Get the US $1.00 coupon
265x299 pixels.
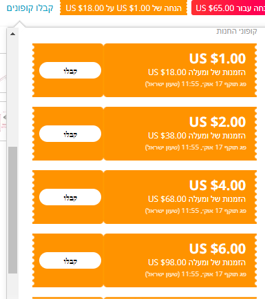70,70
